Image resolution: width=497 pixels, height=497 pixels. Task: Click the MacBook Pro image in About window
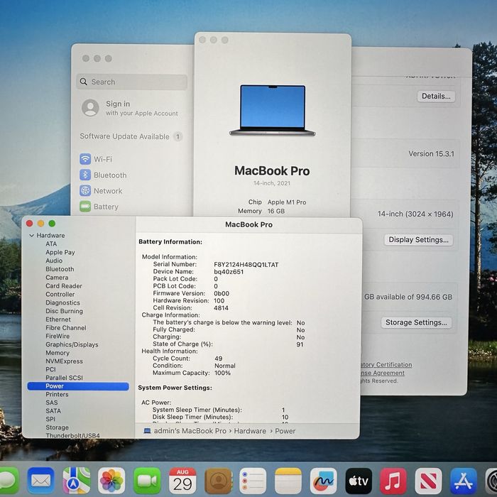click(x=272, y=110)
